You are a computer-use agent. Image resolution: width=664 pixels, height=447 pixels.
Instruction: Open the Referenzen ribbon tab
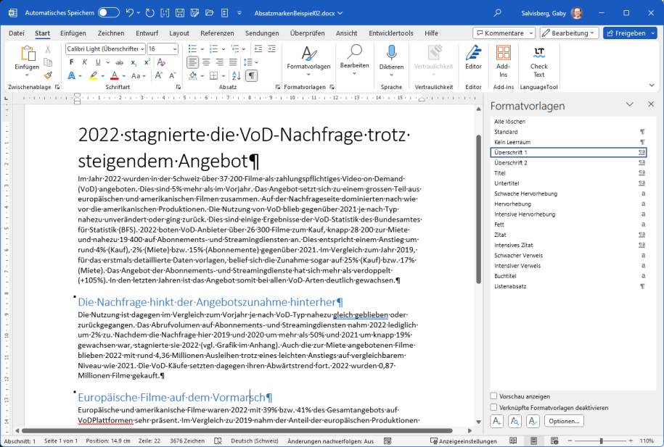tap(217, 33)
